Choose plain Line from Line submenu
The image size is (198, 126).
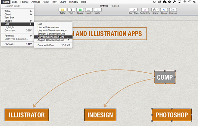pyautogui.click(x=53, y=24)
